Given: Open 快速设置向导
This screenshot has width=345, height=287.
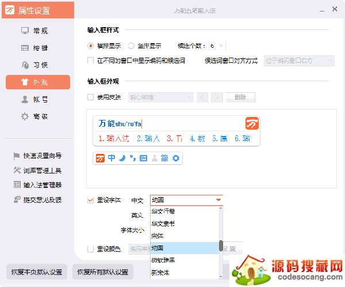Looking at the screenshot, I should click(x=43, y=156).
